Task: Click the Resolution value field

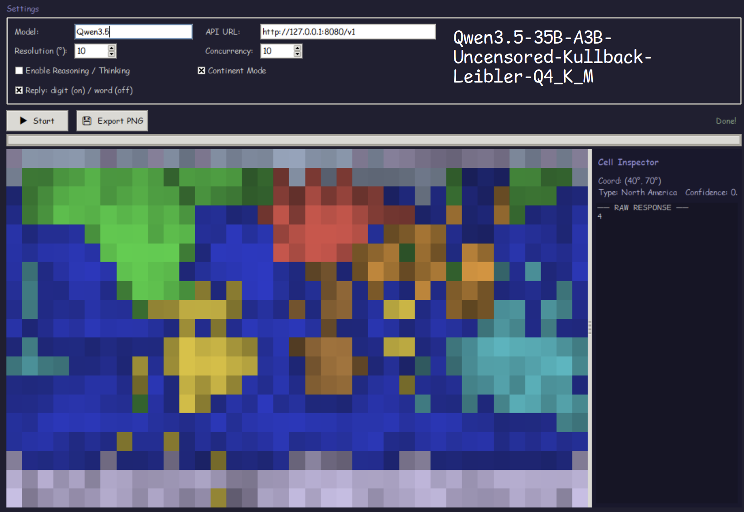Action: [x=91, y=51]
